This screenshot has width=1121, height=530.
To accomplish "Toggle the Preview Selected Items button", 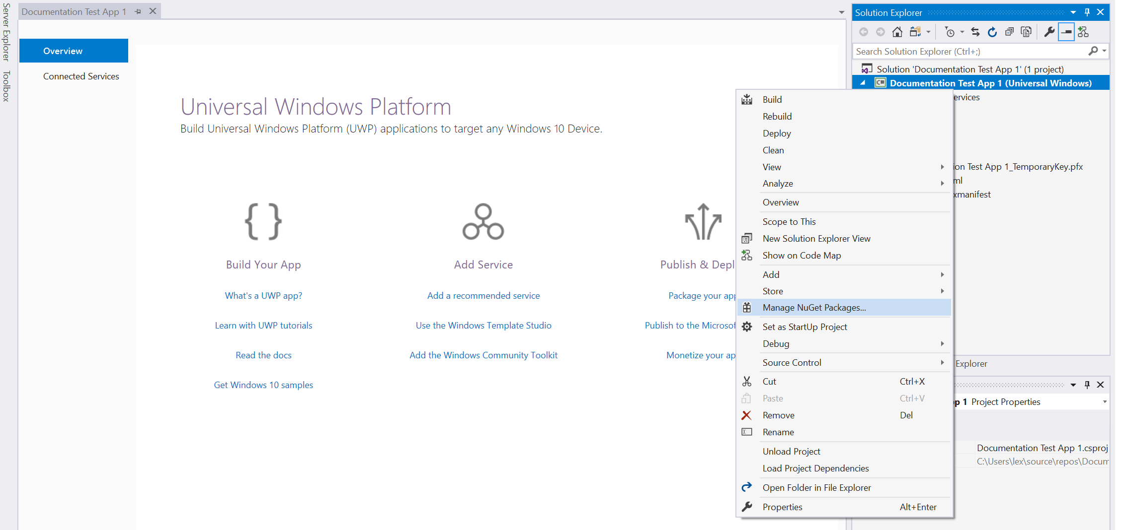I will [x=1066, y=32].
